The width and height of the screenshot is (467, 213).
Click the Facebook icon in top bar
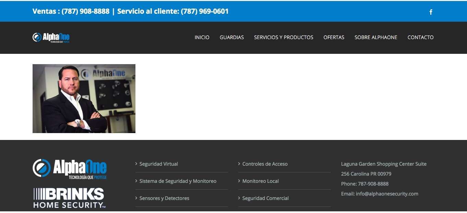click(x=431, y=12)
